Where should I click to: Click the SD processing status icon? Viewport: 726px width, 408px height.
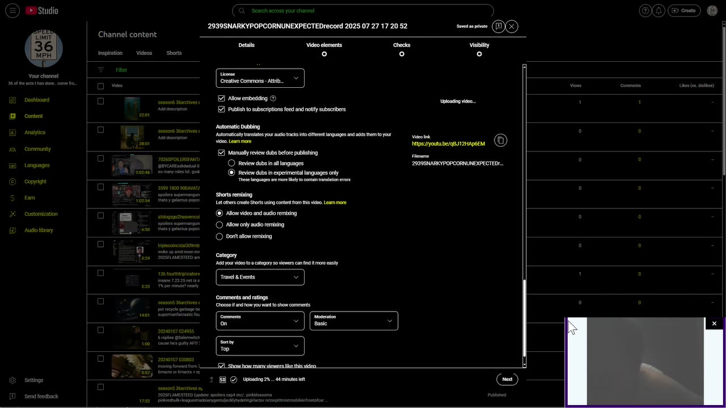tap(222, 380)
